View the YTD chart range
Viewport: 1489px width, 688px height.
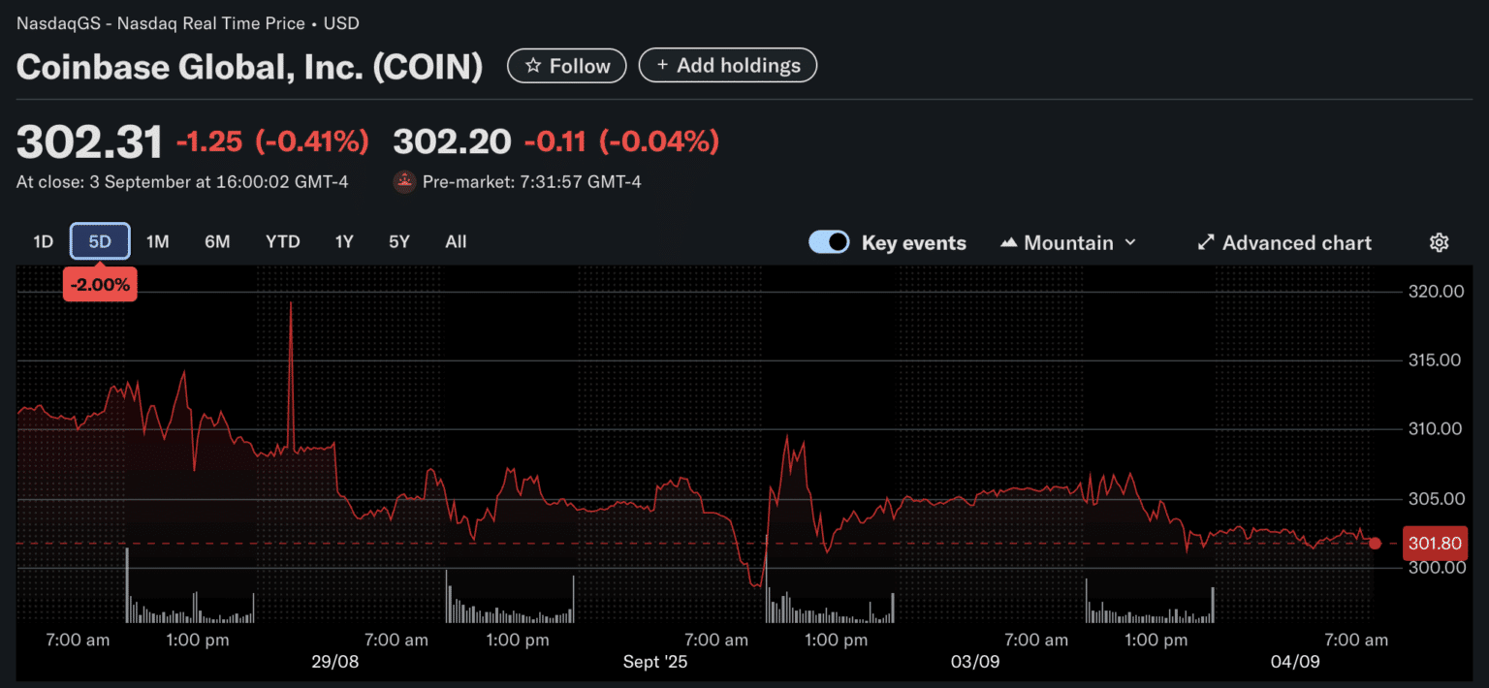click(283, 242)
